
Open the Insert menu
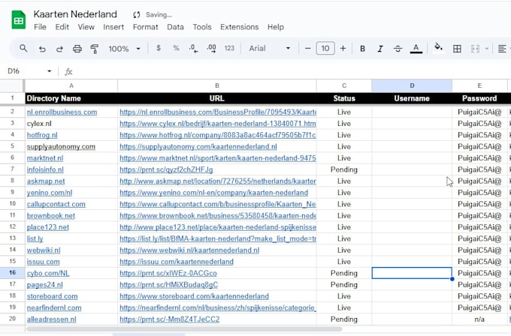(113, 27)
